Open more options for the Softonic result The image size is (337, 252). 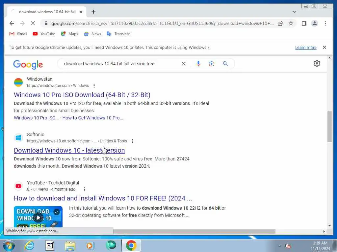click(x=133, y=141)
